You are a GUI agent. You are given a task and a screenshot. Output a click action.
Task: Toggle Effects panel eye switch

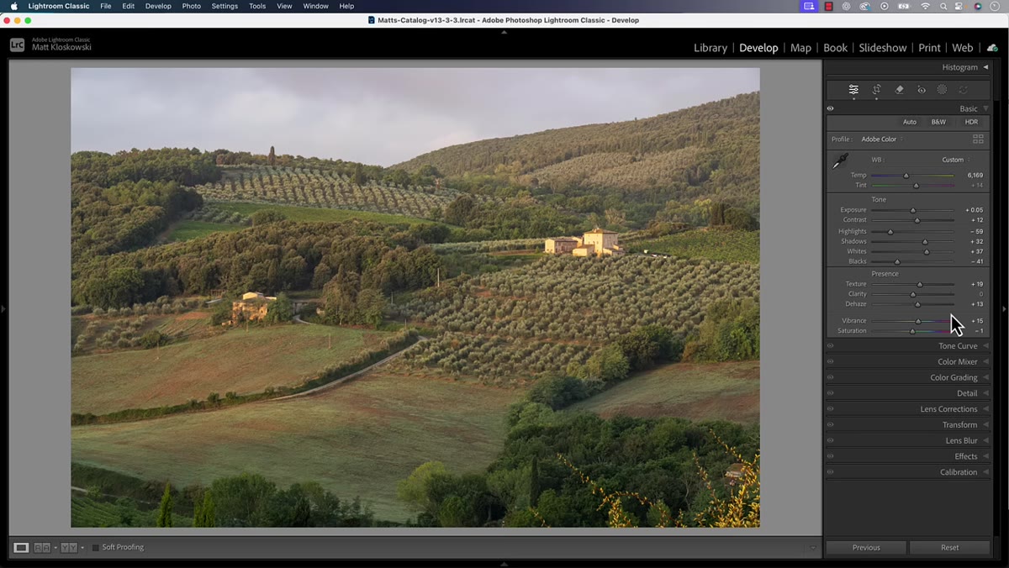coord(830,456)
